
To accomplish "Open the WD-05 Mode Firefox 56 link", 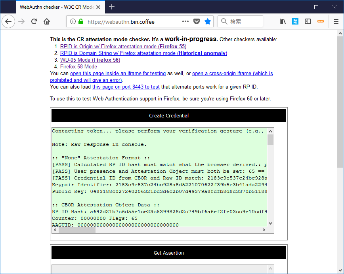I will tap(90, 60).
